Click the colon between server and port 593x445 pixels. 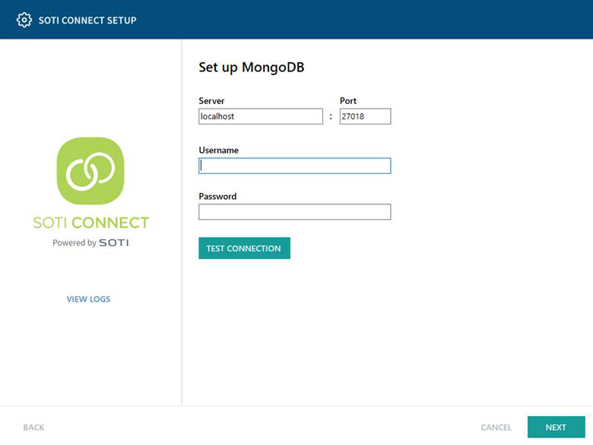coord(331,116)
